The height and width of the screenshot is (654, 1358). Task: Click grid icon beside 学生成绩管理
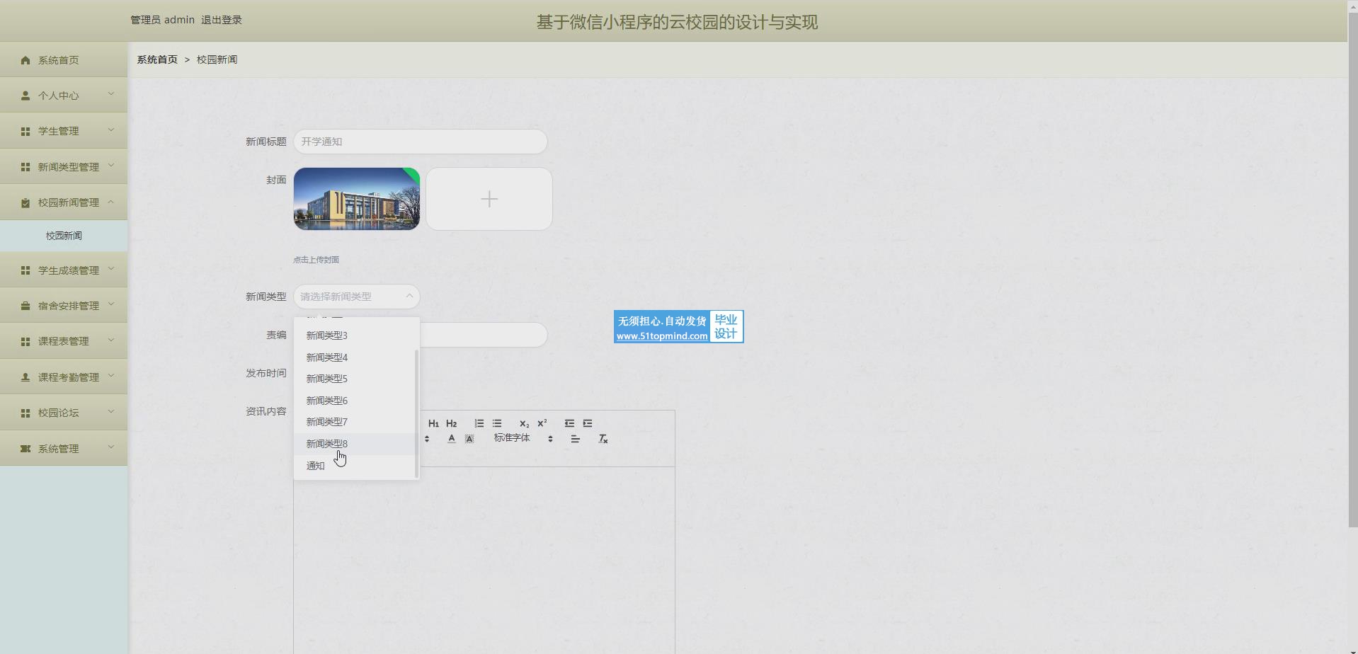[x=25, y=270]
